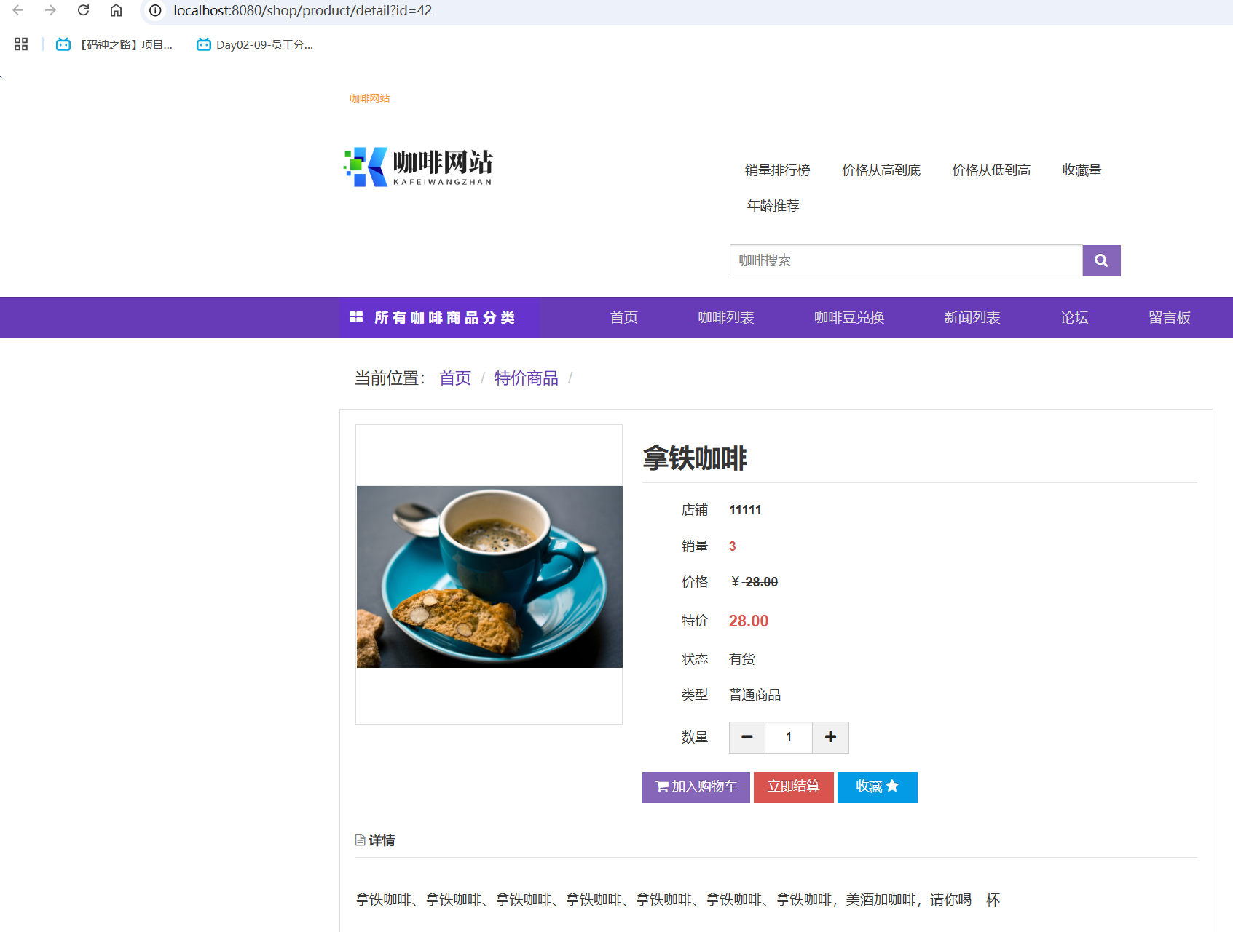Click the site info icon in address bar
This screenshot has width=1233, height=932.
[x=154, y=10]
